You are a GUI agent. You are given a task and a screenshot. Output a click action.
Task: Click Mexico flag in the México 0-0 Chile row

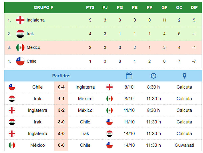click(12, 145)
